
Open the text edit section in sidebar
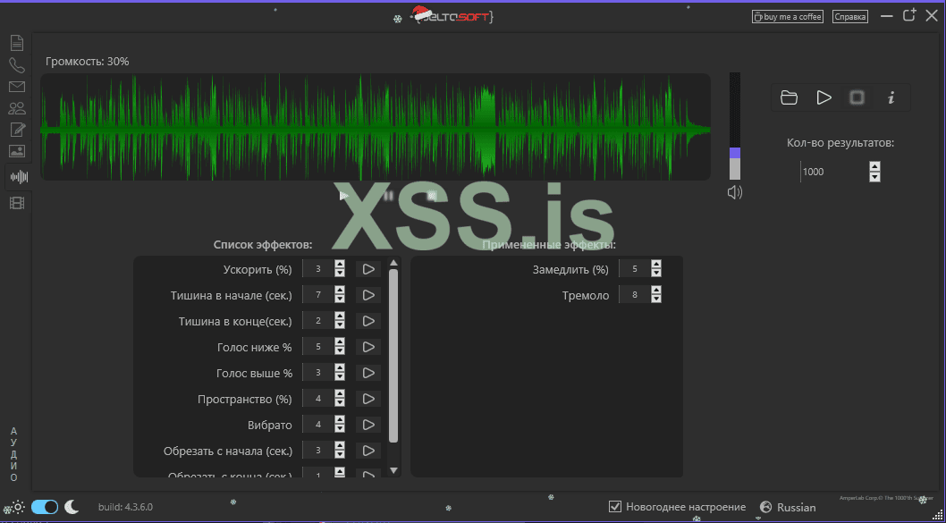tap(17, 130)
